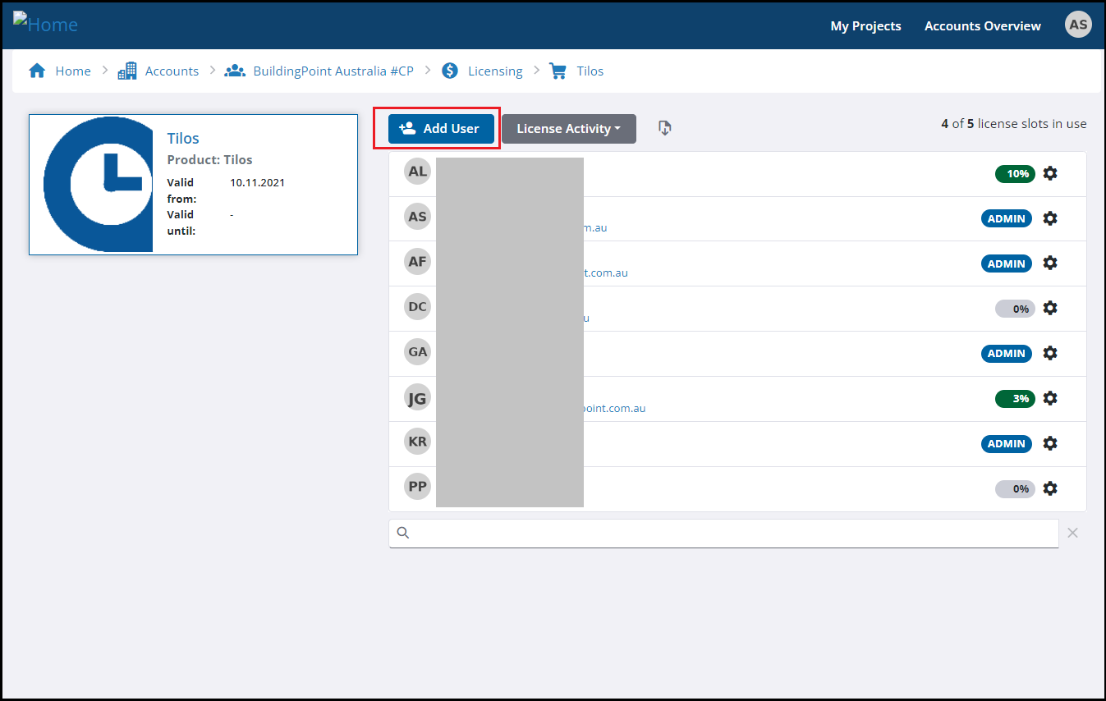1106x701 pixels.
Task: Click the DC user avatar
Action: [418, 307]
